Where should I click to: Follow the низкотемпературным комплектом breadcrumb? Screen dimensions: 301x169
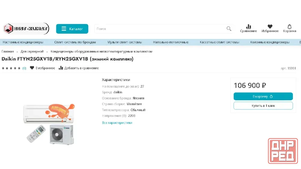[x=101, y=52]
